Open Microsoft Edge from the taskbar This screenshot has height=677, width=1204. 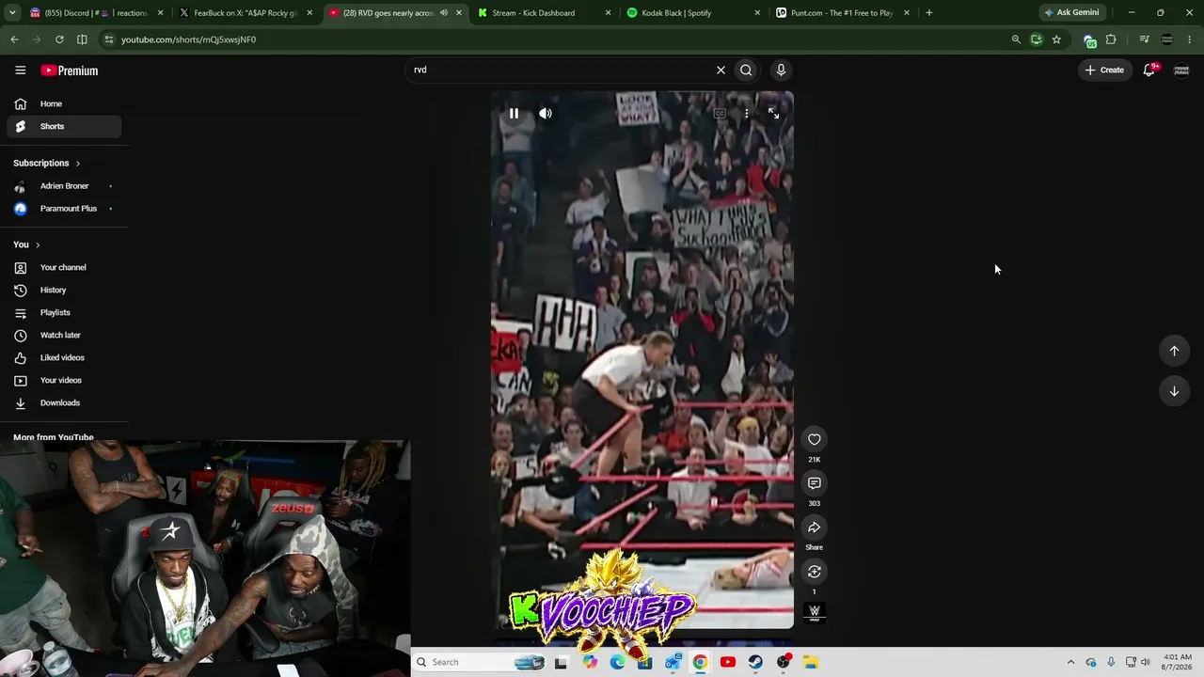pyautogui.click(x=617, y=662)
